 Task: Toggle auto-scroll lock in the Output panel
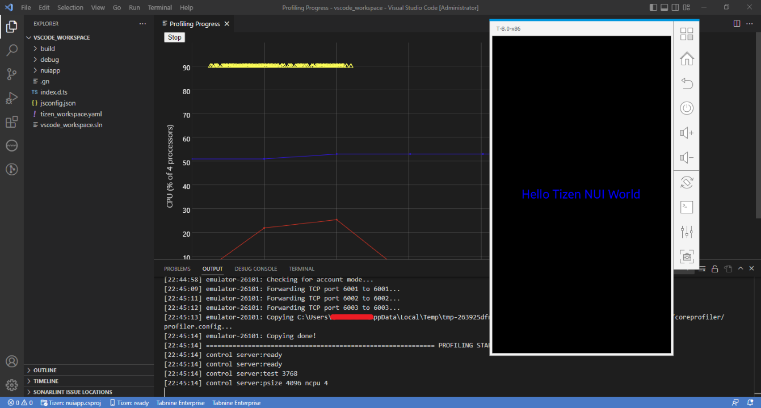point(714,268)
